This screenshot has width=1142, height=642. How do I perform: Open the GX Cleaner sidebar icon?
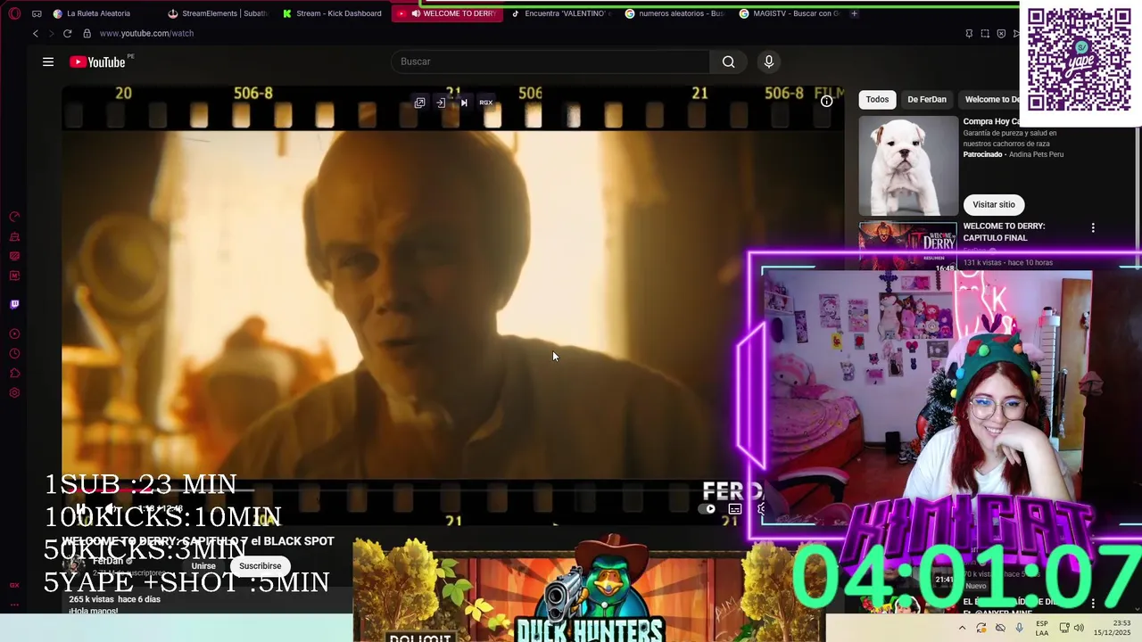pyautogui.click(x=14, y=236)
